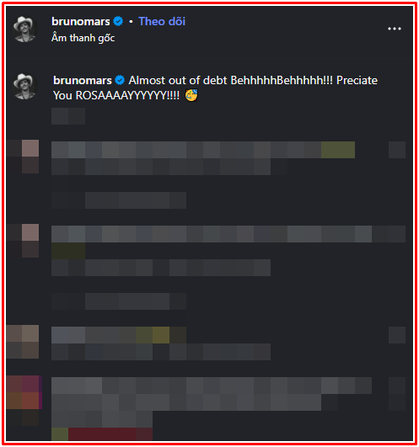Viewport: 419px width, 447px height.
Task: Expand replies under the second blurred comment
Action: click(119, 301)
